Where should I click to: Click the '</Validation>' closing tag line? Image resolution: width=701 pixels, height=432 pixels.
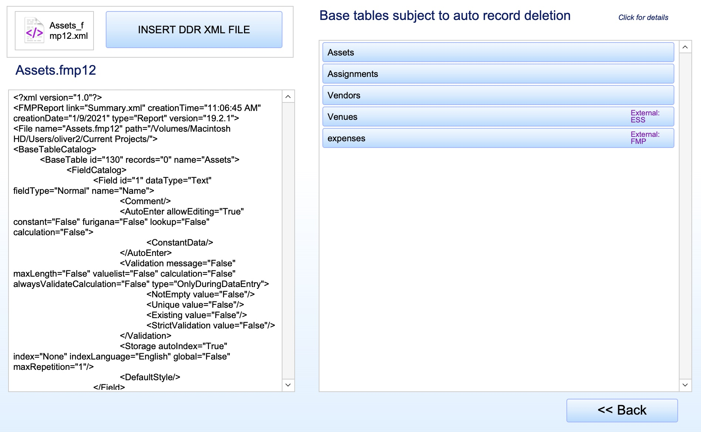point(146,336)
